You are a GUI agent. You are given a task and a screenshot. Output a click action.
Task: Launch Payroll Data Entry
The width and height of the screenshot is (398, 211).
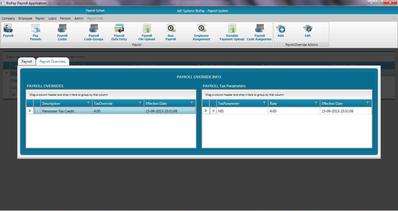click(119, 32)
